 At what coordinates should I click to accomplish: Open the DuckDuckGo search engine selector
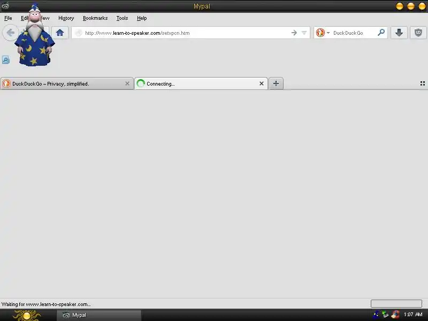point(323,33)
